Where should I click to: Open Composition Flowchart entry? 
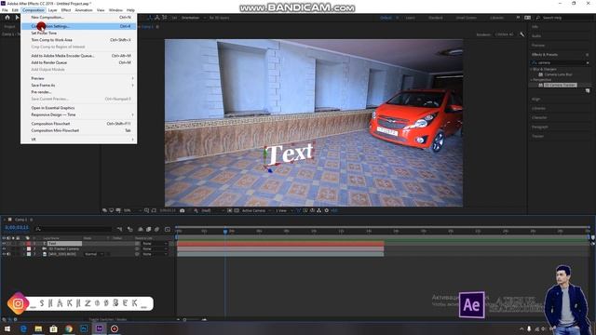point(78,124)
